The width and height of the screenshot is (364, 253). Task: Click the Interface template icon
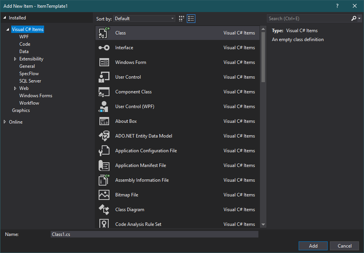[x=104, y=48]
